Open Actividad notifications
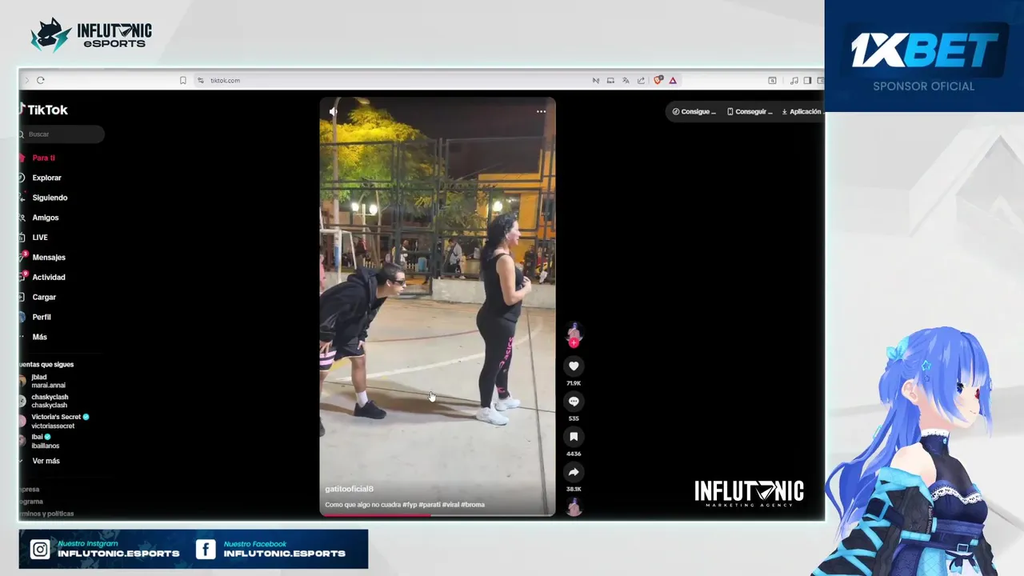Viewport: 1024px width, 576px height. click(49, 278)
